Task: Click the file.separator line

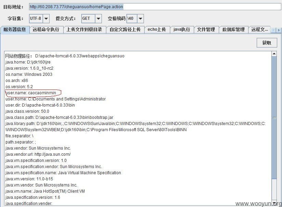Action: [19, 136]
